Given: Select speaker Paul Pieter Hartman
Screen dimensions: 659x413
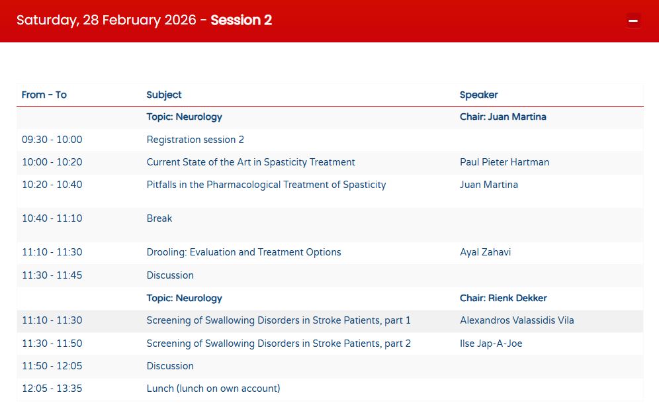Looking at the screenshot, I should [x=504, y=162].
